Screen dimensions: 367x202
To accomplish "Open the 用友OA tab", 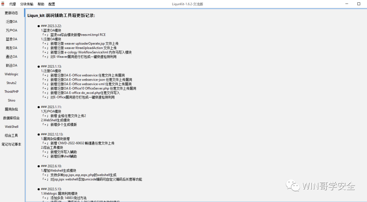I will click(12, 48).
